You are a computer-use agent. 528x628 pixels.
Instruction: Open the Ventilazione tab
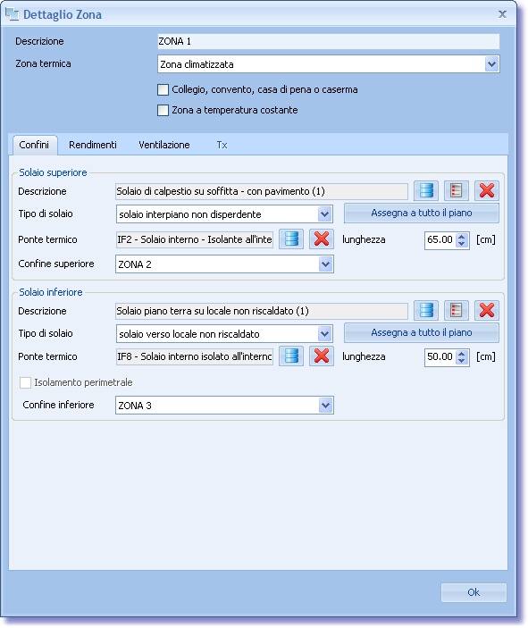click(164, 145)
